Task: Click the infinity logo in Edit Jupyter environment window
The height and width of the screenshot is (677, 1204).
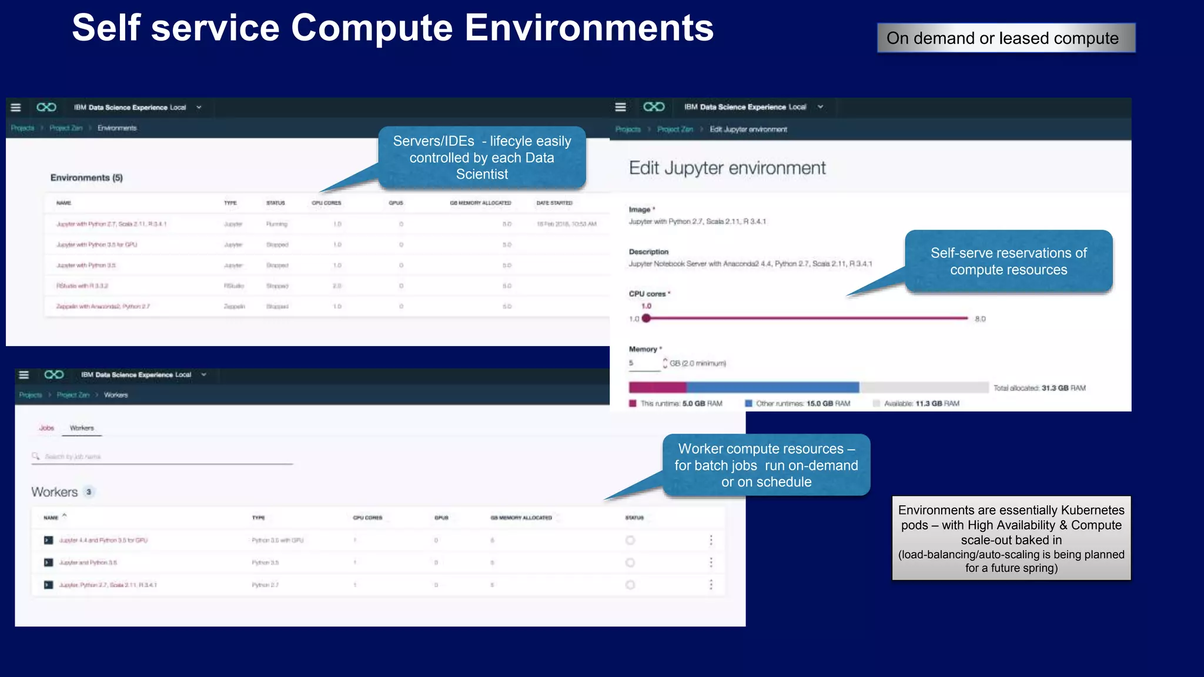Action: click(x=654, y=106)
